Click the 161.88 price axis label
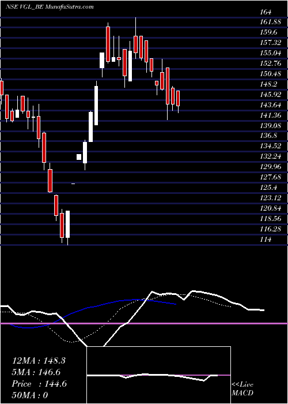Viewport: 288px width, 404px height. 270,22
